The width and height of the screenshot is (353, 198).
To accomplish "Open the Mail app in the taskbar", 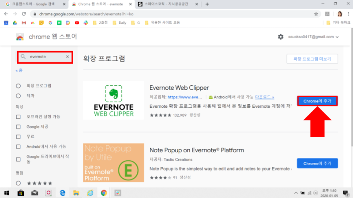I will pyautogui.click(x=35, y=193).
